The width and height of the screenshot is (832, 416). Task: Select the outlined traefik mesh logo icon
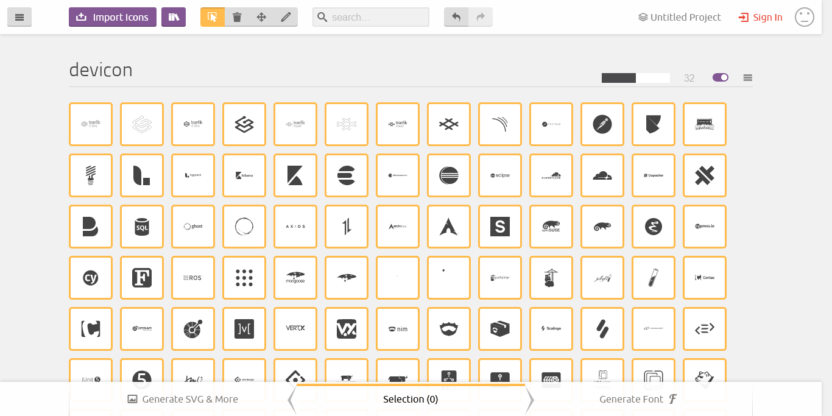pos(347,124)
